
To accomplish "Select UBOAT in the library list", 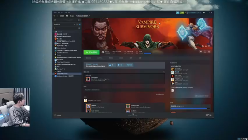I will (67, 72).
